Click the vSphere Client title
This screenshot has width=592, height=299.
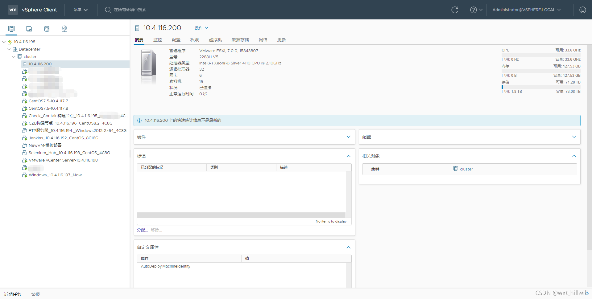click(39, 10)
